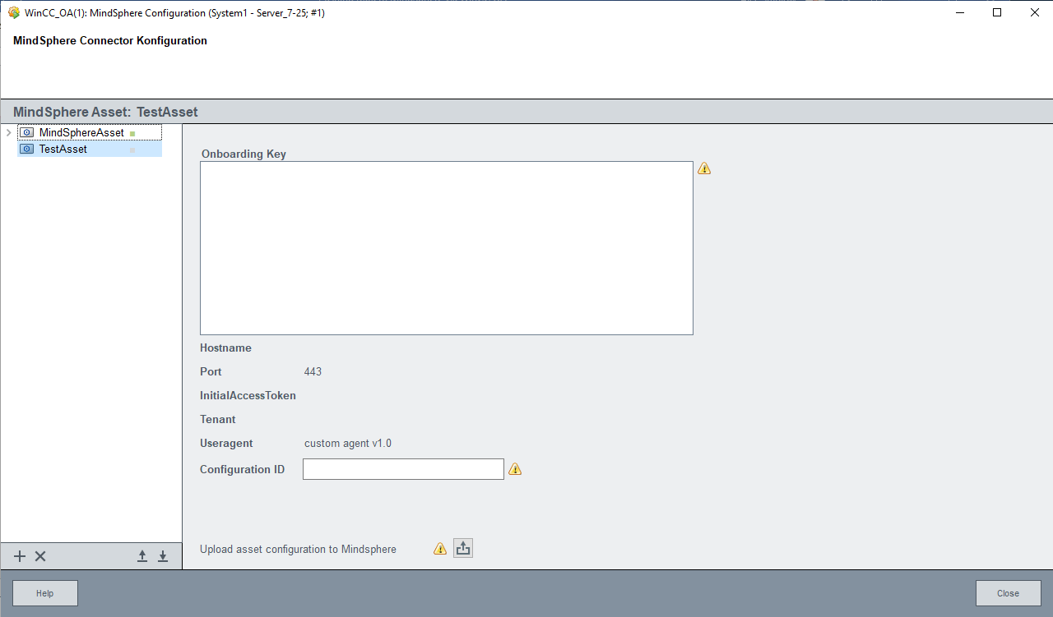Minimize the WinCC OA window
The width and height of the screenshot is (1053, 617).
click(x=959, y=12)
